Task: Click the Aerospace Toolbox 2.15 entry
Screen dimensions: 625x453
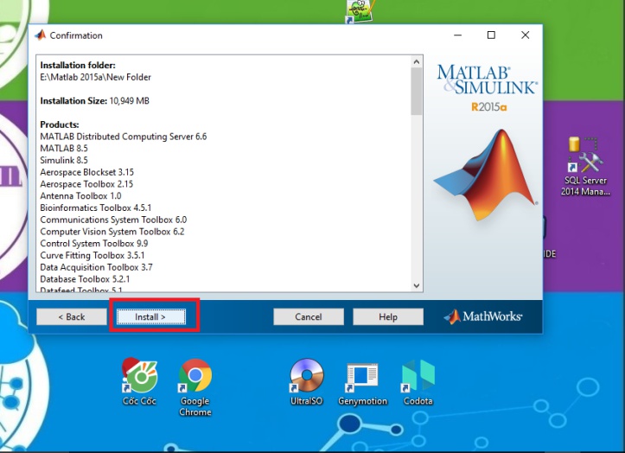Action: tap(86, 184)
